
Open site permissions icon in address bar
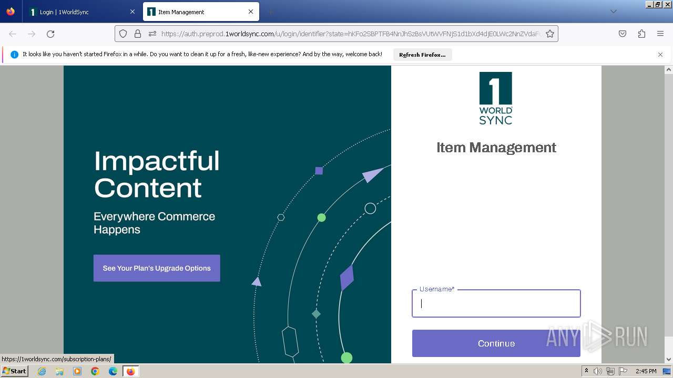click(x=152, y=34)
